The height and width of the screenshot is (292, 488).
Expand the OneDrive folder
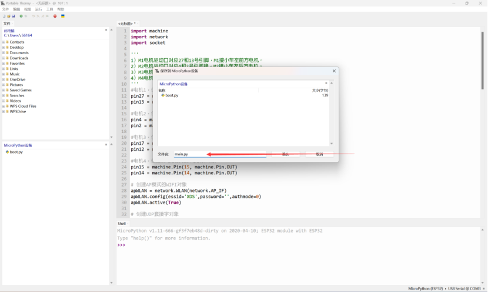coord(4,79)
